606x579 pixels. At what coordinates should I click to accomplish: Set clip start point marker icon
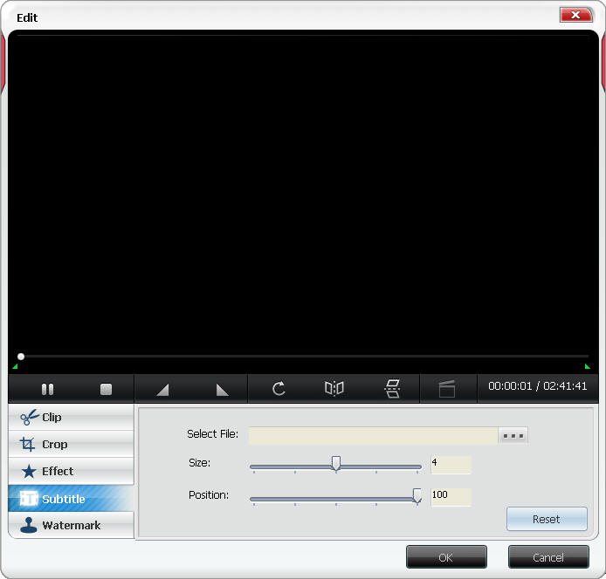pyautogui.click(x=162, y=389)
